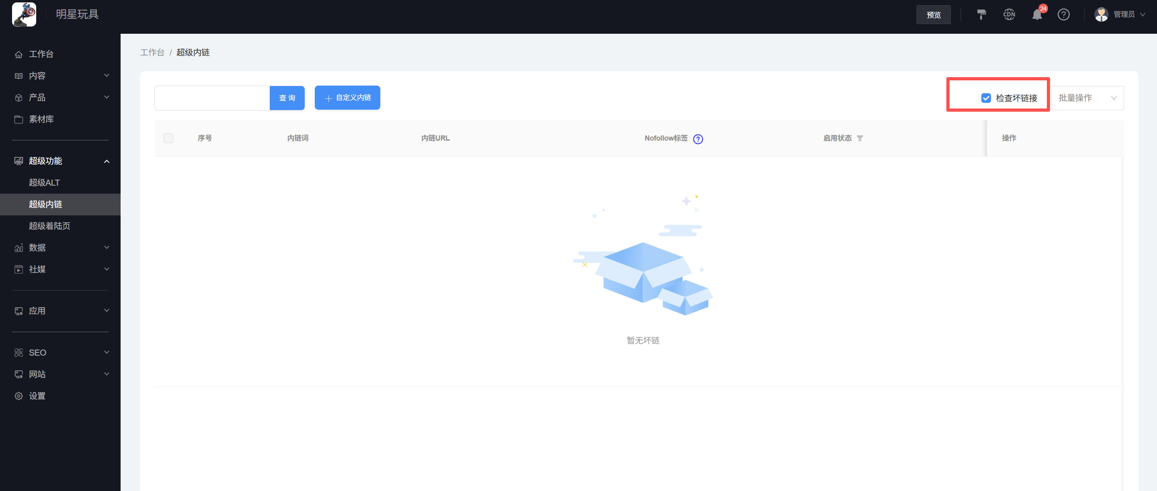1157x491 pixels.
Task: Open 超级ALT in the sidebar
Action: tap(44, 183)
